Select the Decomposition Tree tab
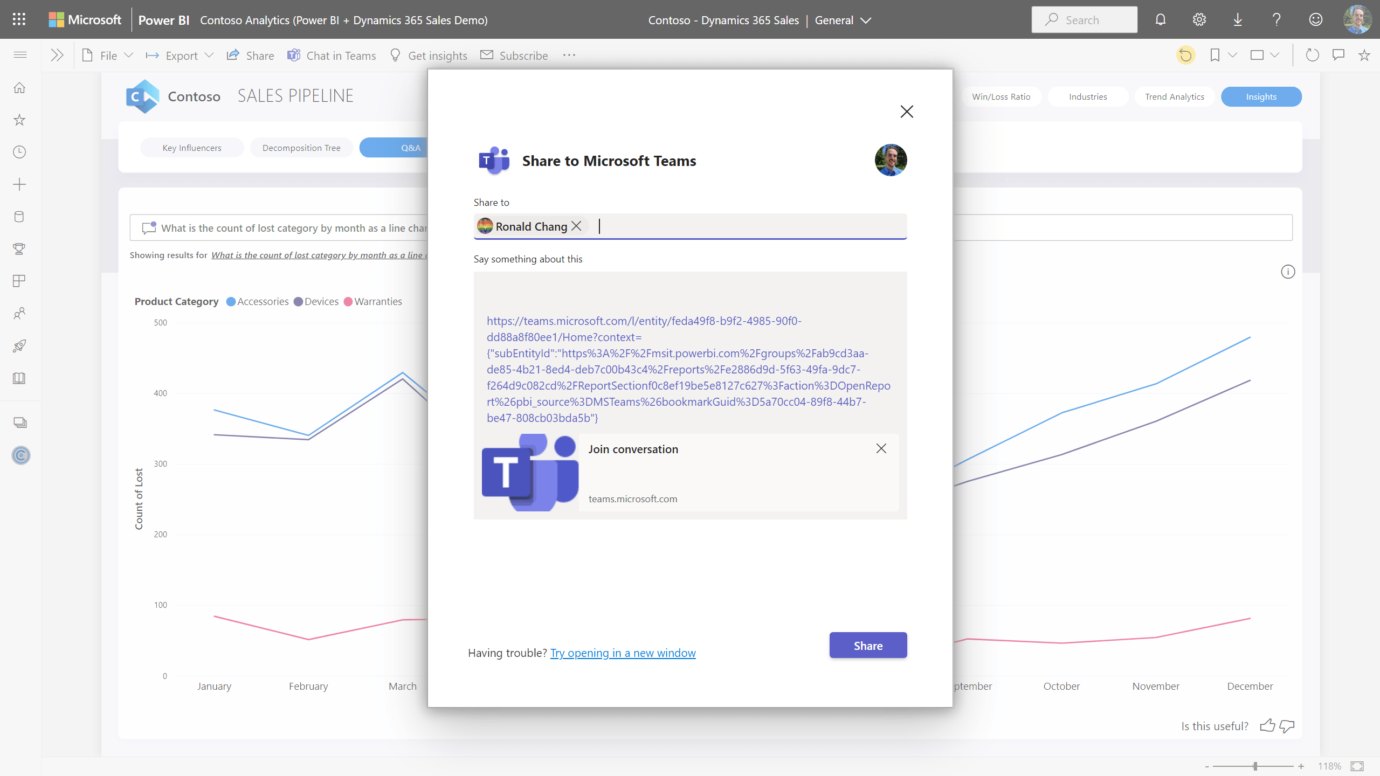1380x776 pixels. point(300,147)
